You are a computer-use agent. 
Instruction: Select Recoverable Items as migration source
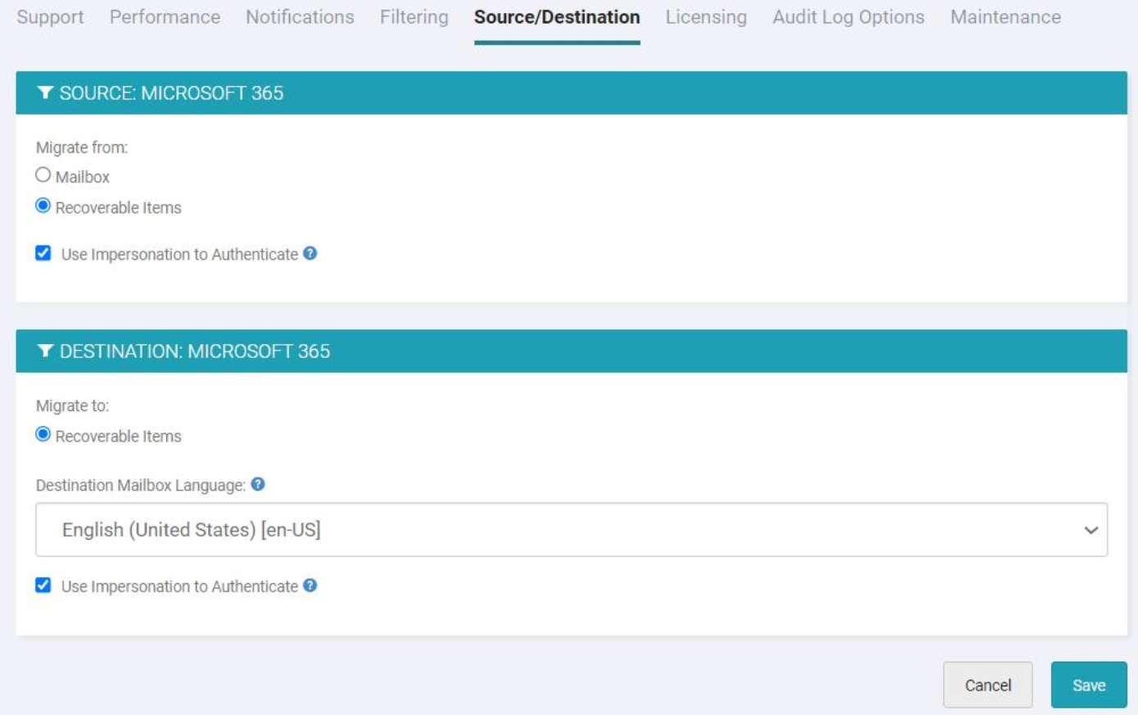pyautogui.click(x=41, y=206)
